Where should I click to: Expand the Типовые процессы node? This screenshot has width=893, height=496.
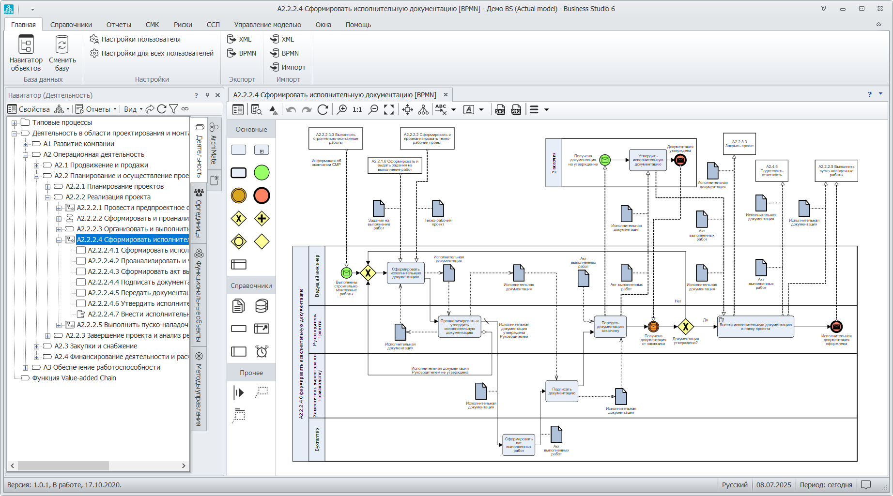[x=14, y=122]
